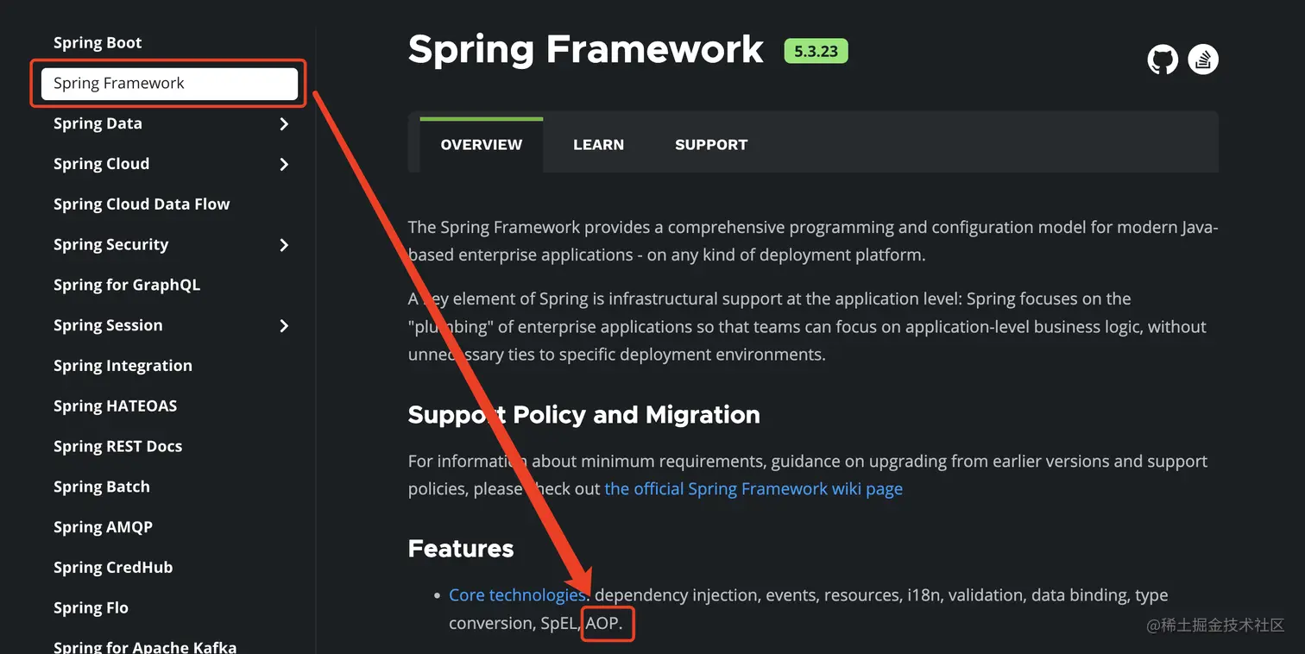Open Spring Batch in the sidebar
Screen dimensions: 1305x654
point(101,487)
